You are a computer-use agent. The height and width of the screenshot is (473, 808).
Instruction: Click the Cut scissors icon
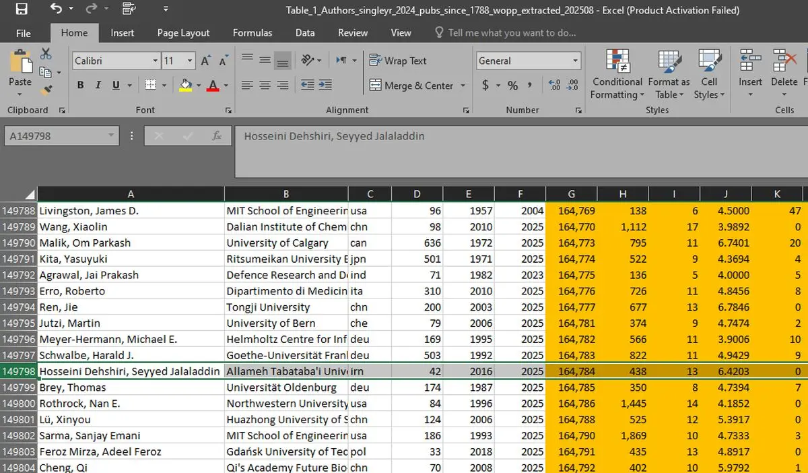coord(46,54)
